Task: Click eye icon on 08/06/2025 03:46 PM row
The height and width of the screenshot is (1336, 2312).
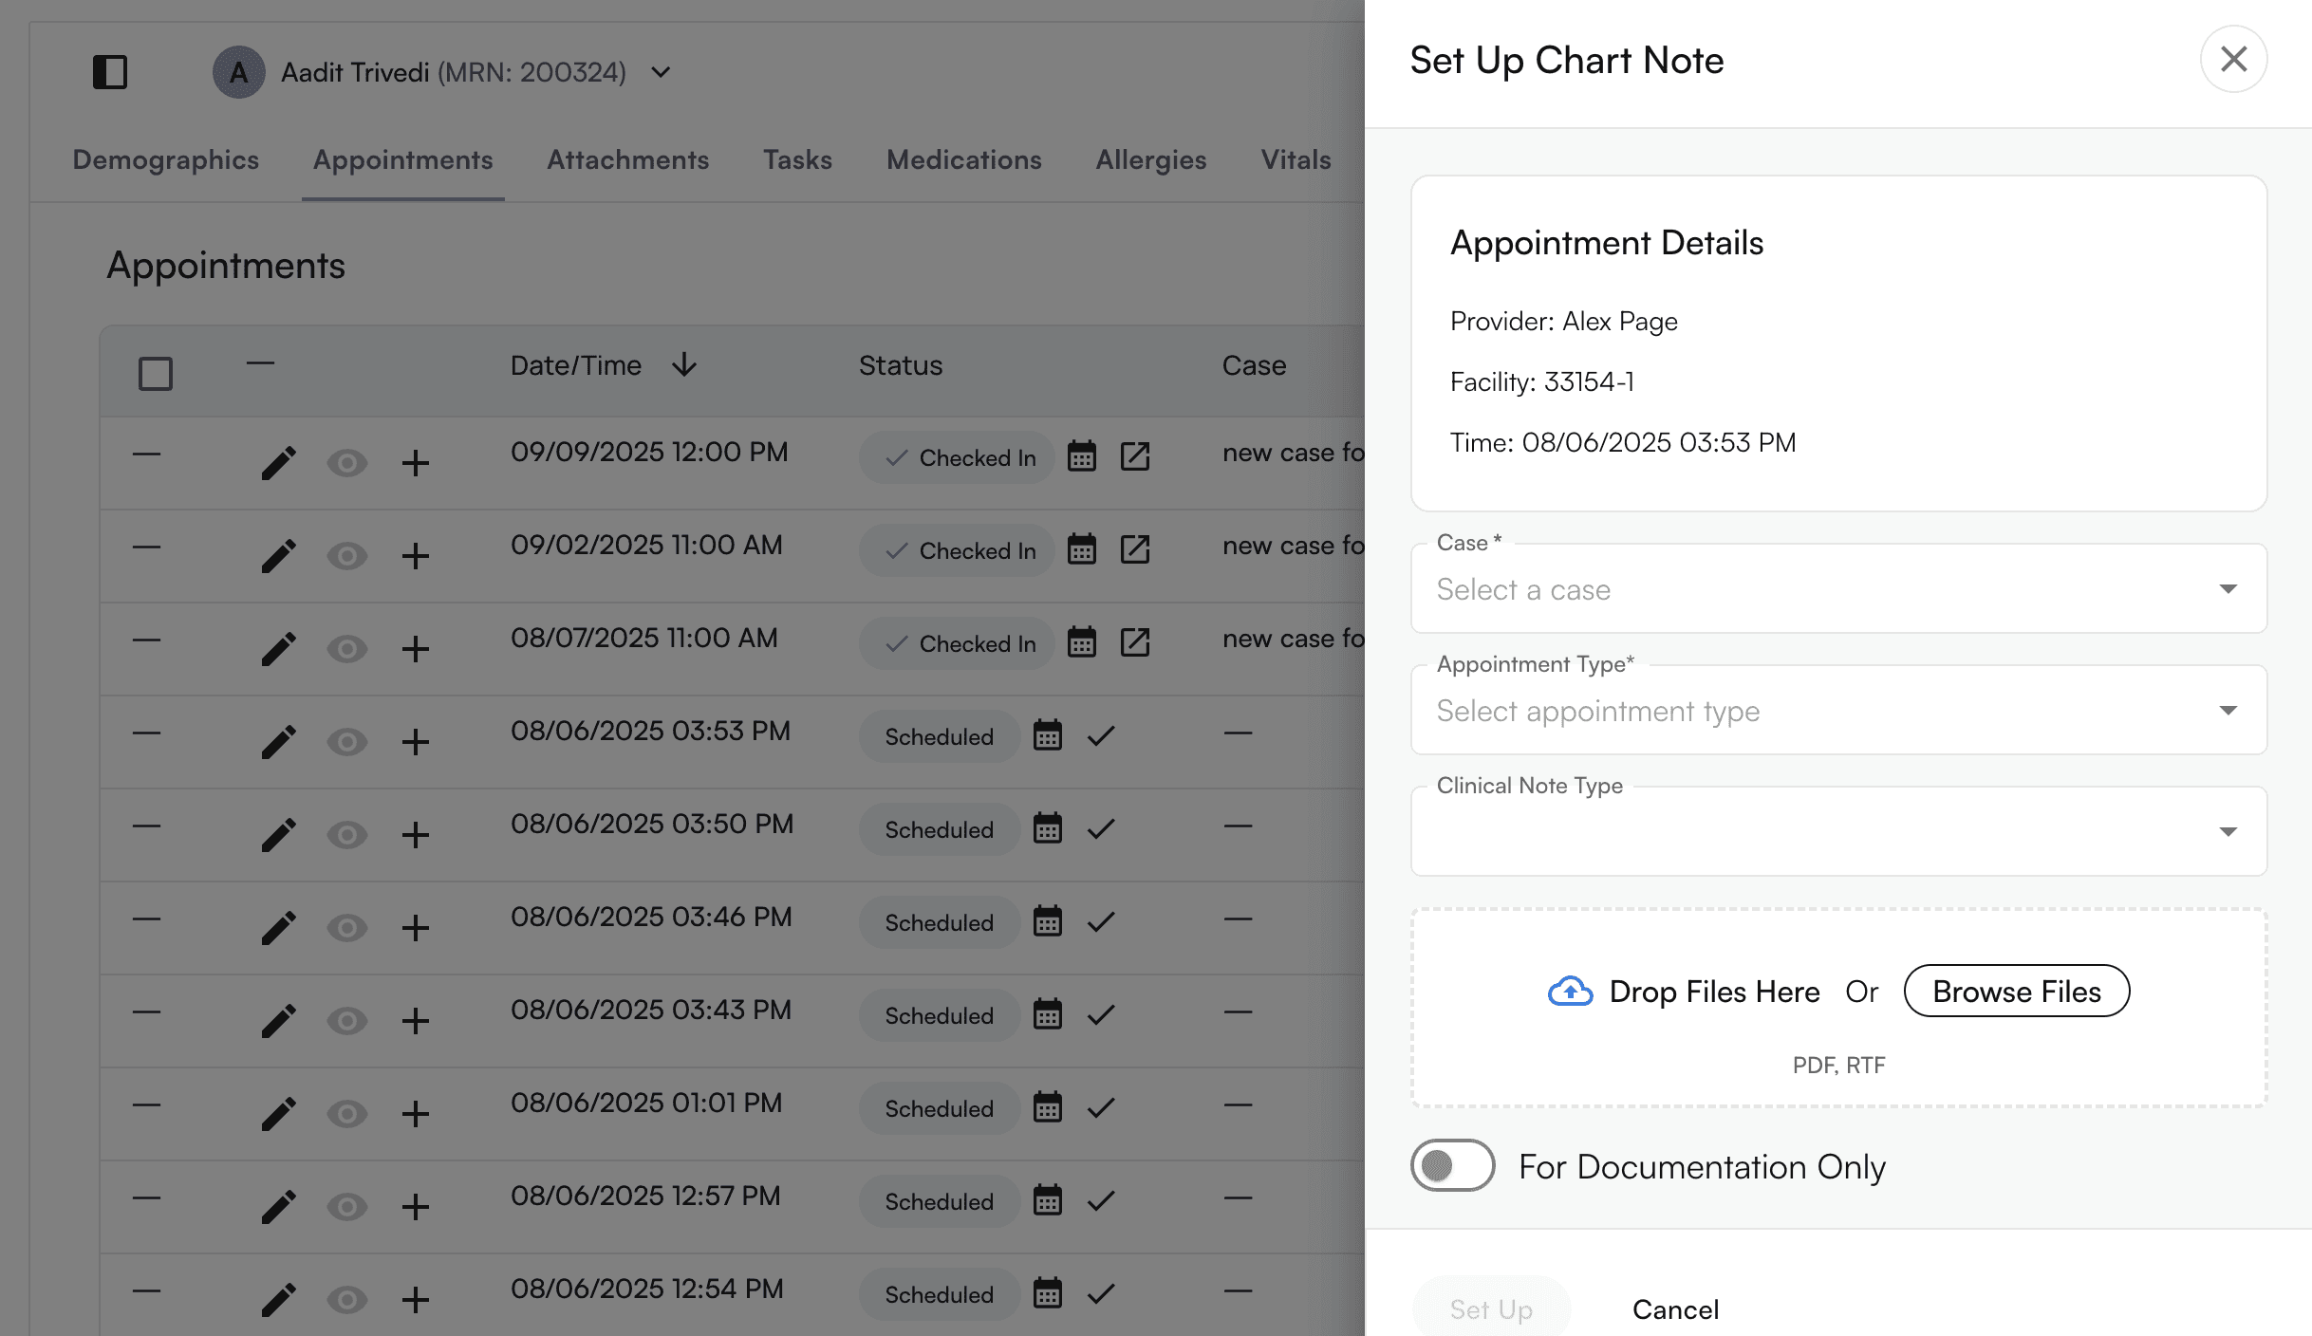Action: [x=346, y=928]
